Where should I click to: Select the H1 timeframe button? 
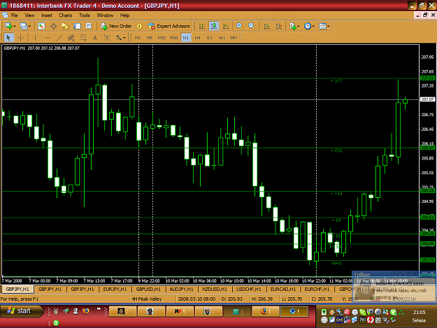185,38
